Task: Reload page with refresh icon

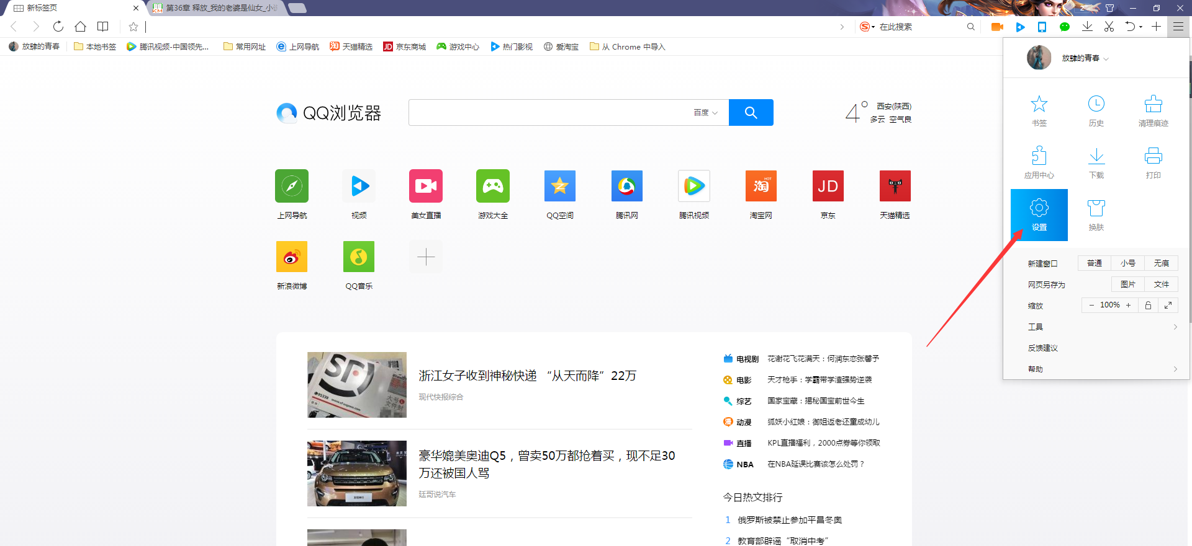Action: (x=58, y=26)
